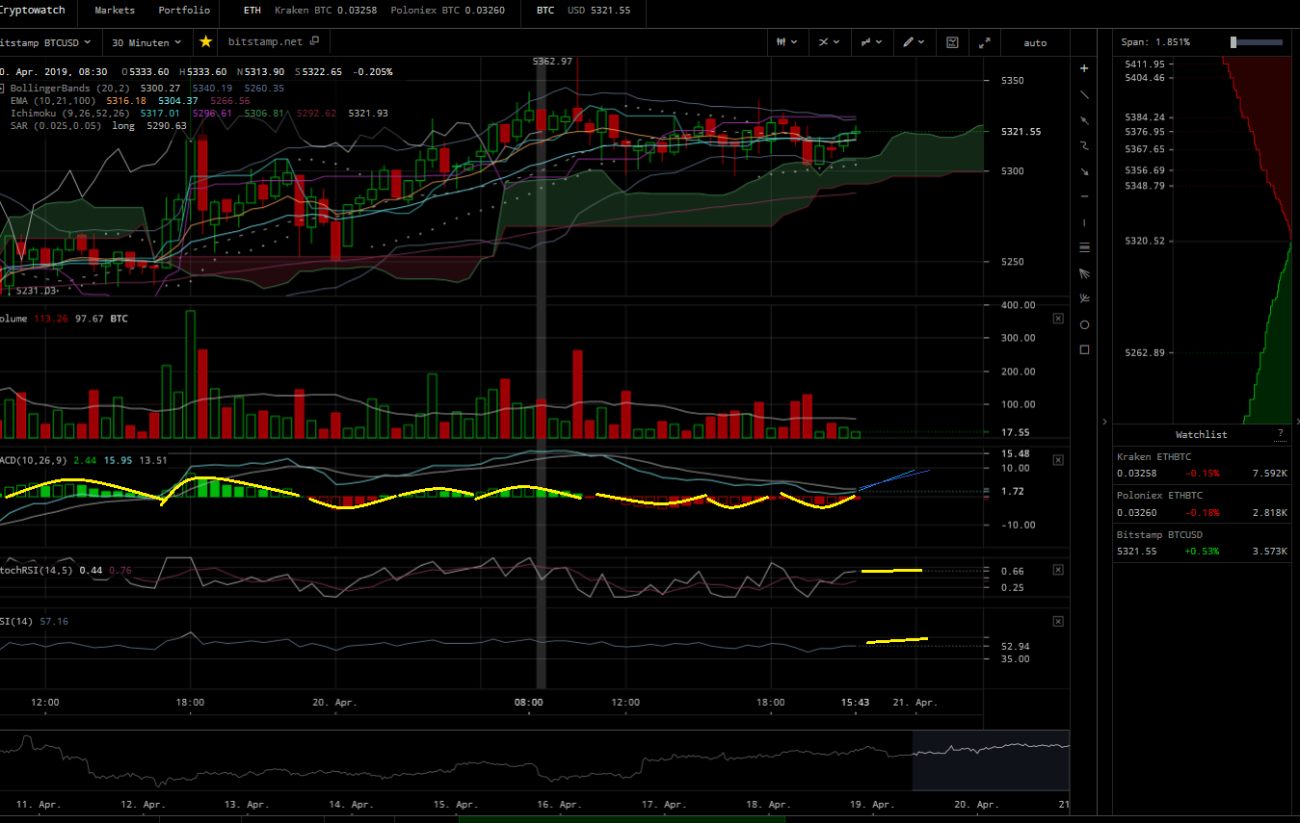Select the crosshair cursor tool
1300x823 pixels.
click(1084, 68)
